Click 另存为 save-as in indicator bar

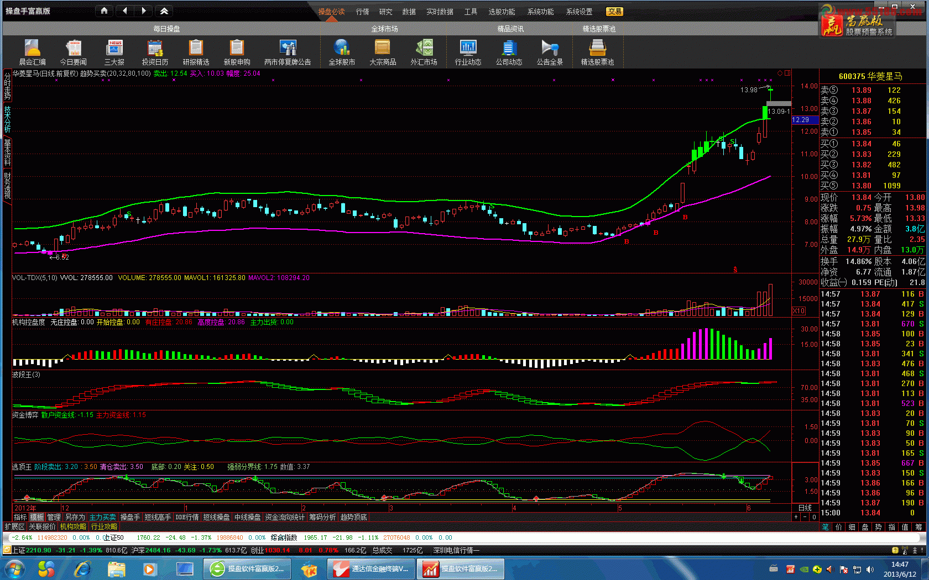[75, 517]
